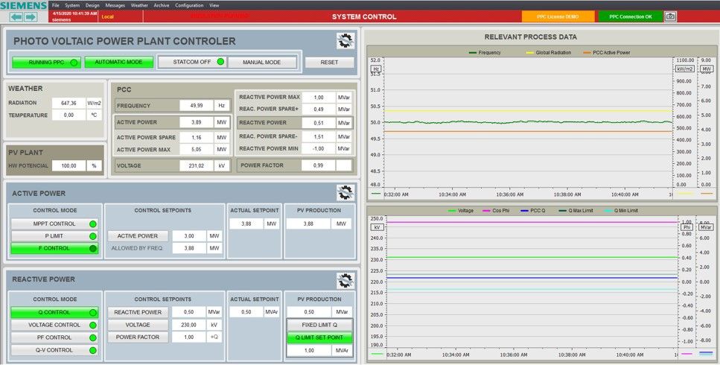Open Reactive Power gear settings
720x365 pixels.
click(x=345, y=280)
